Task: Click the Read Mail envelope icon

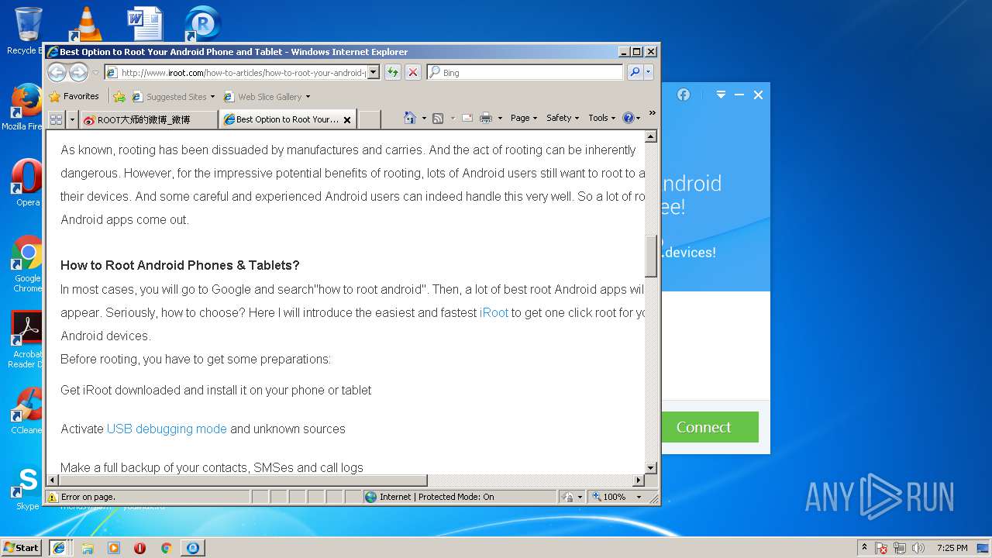Action: point(467,118)
